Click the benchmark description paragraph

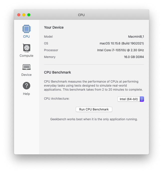[93, 86]
